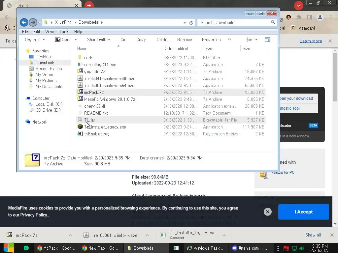
Task: Open the Edit menu
Action: pos(37,32)
